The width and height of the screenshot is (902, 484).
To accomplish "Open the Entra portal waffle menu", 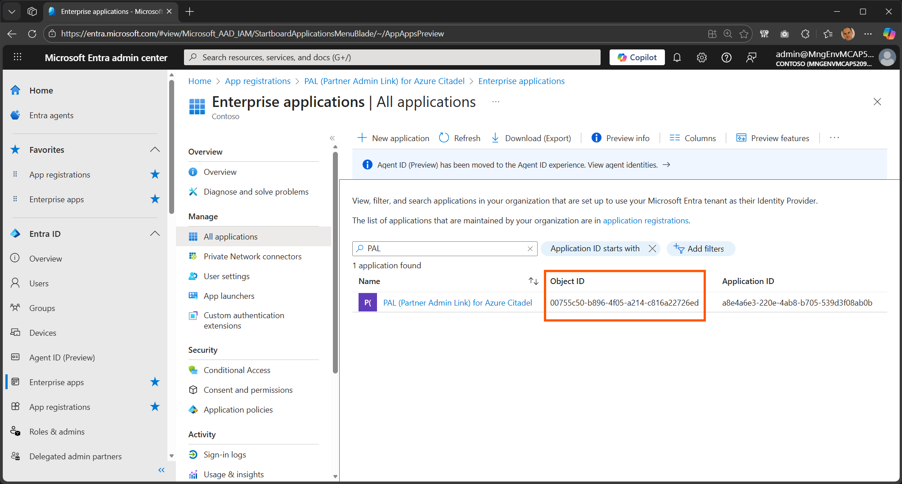I will [x=17, y=57].
